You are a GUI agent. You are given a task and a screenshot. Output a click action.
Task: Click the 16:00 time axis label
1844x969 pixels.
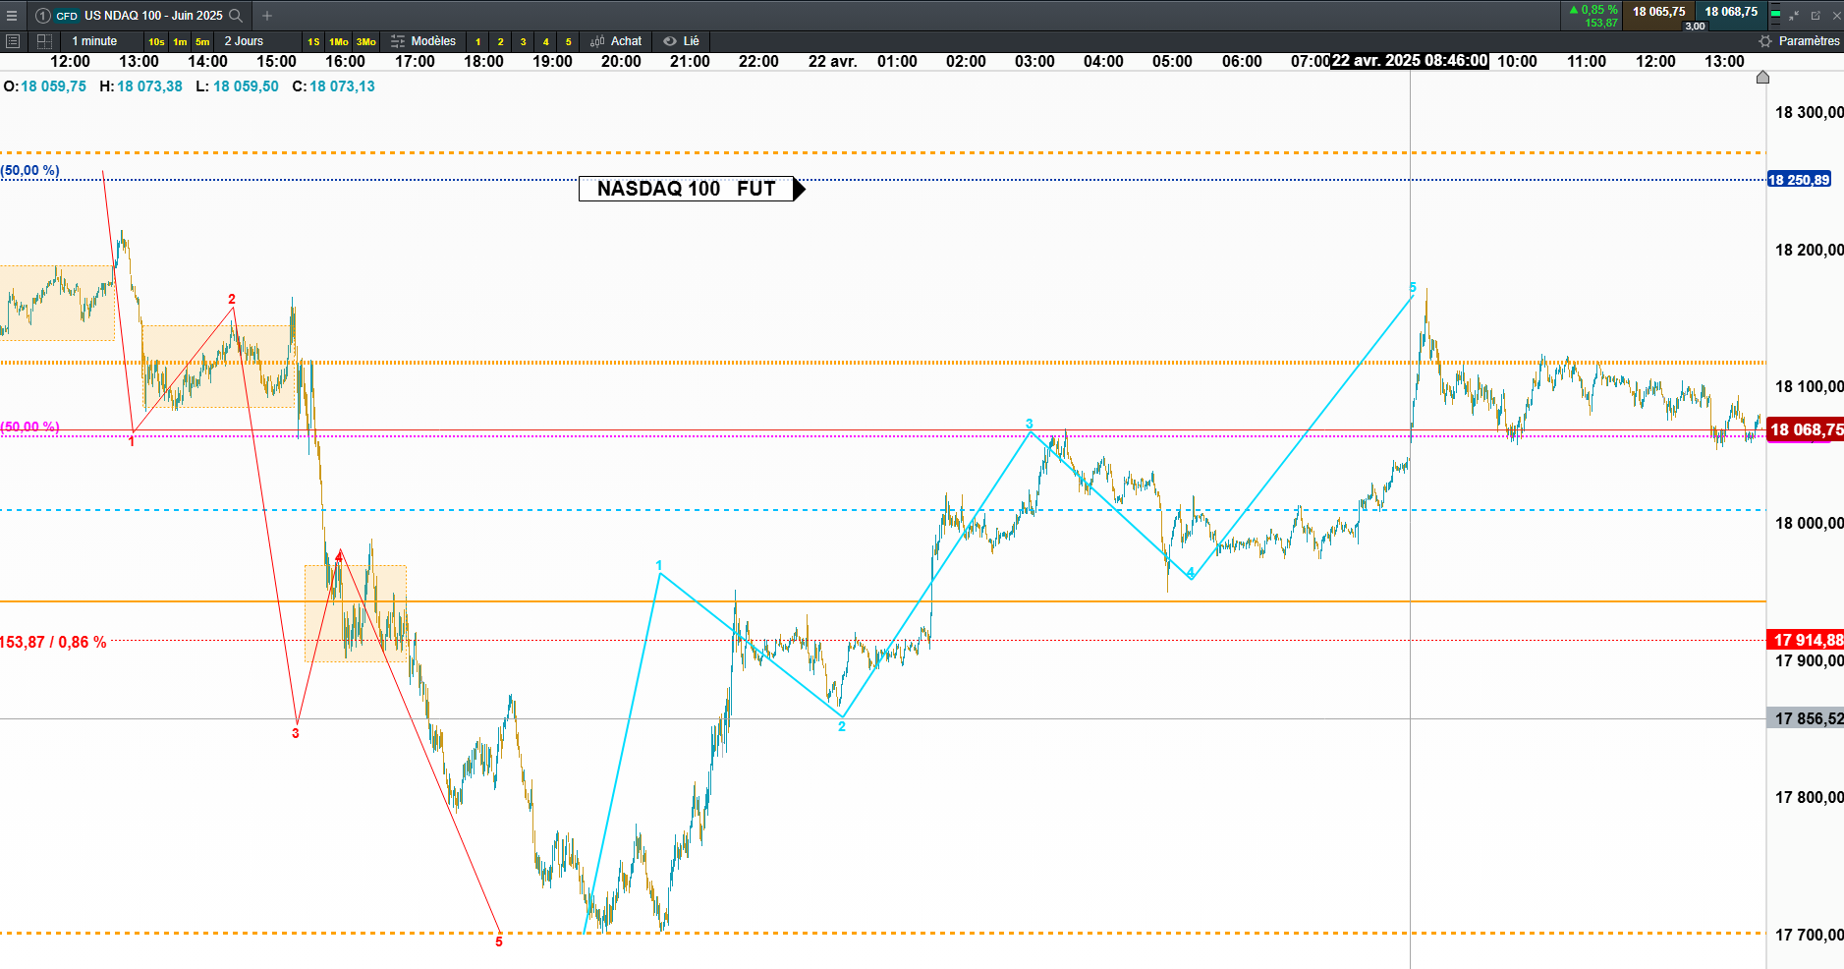coord(346,61)
